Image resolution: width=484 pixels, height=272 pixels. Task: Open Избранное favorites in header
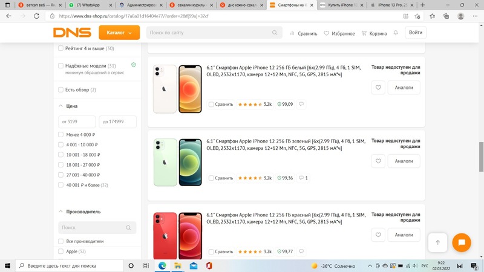coord(339,33)
